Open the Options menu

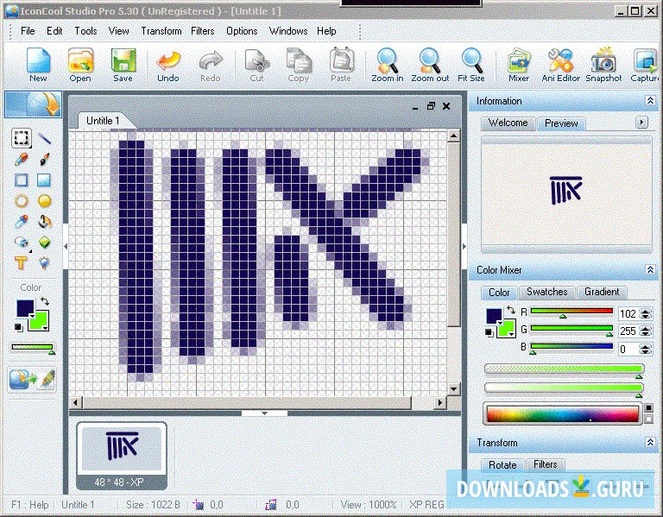point(242,31)
